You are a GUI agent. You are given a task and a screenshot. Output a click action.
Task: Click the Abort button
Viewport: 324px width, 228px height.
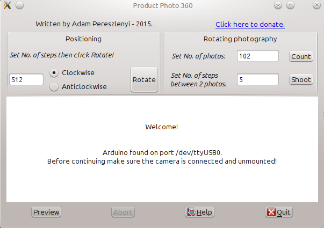pos(123,212)
